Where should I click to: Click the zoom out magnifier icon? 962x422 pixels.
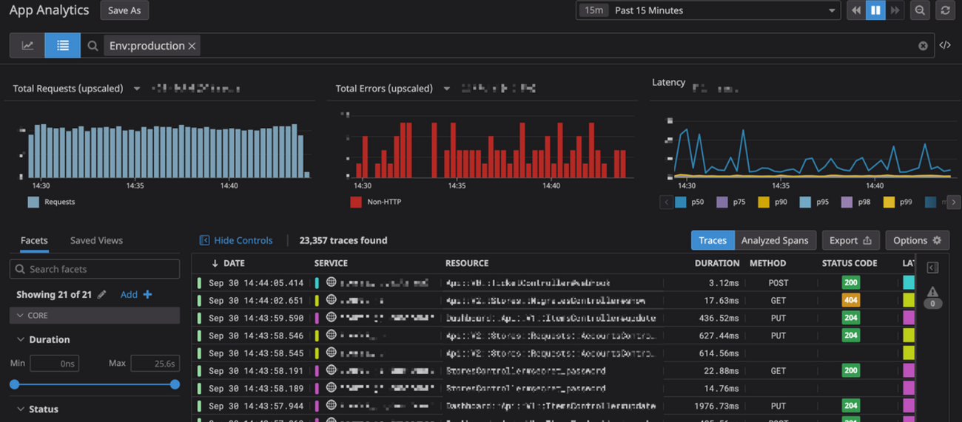pos(920,10)
